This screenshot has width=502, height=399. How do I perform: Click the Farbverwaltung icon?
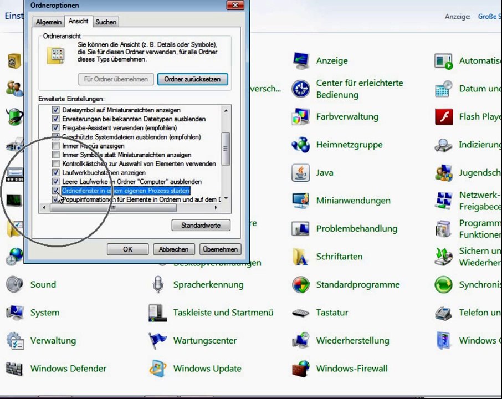tap(301, 116)
